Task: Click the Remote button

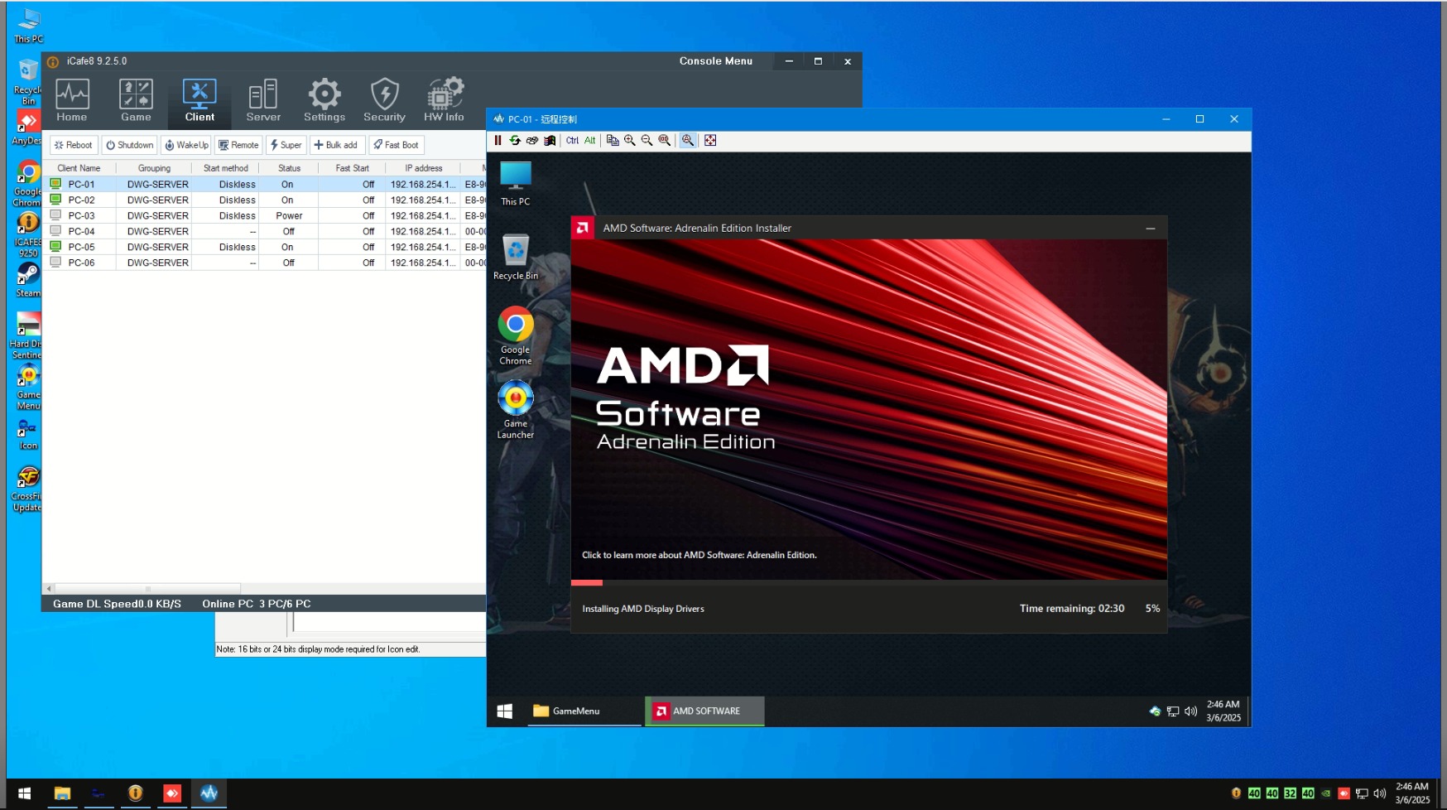Action: pos(238,145)
